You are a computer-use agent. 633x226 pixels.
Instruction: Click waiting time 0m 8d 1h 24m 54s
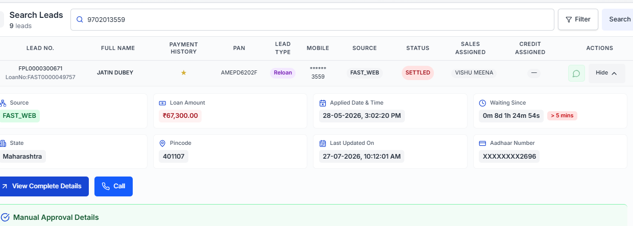click(511, 116)
